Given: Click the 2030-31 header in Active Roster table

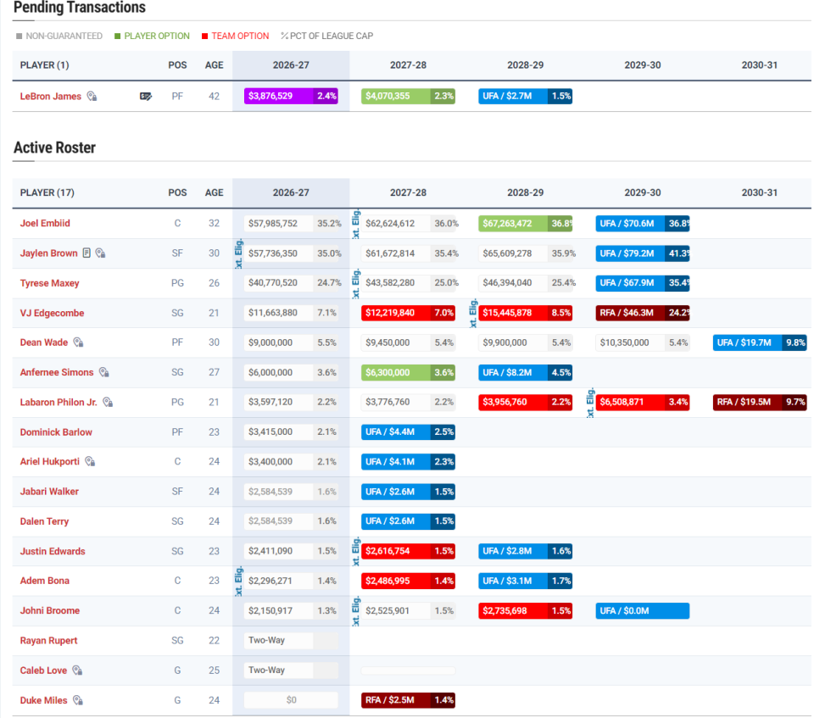Looking at the screenshot, I should tap(760, 192).
